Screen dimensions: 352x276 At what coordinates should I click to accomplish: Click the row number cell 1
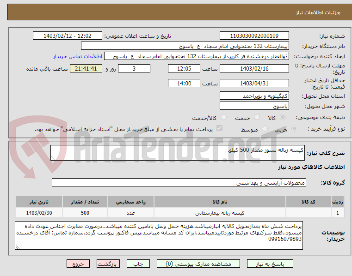338,213
